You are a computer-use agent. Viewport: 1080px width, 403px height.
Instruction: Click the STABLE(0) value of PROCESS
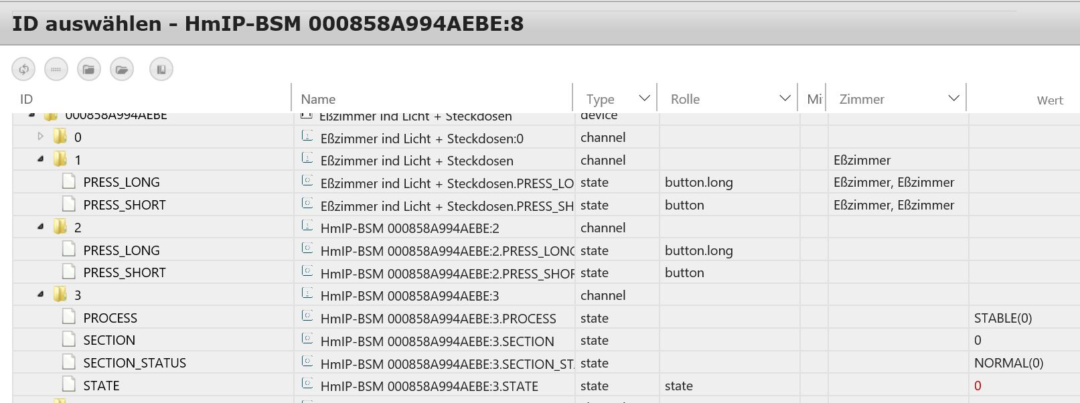click(x=1002, y=318)
